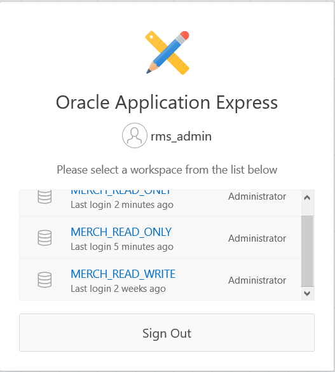Click the 'Oracle Application Express' heading
The width and height of the screenshot is (335, 372).
click(x=167, y=102)
